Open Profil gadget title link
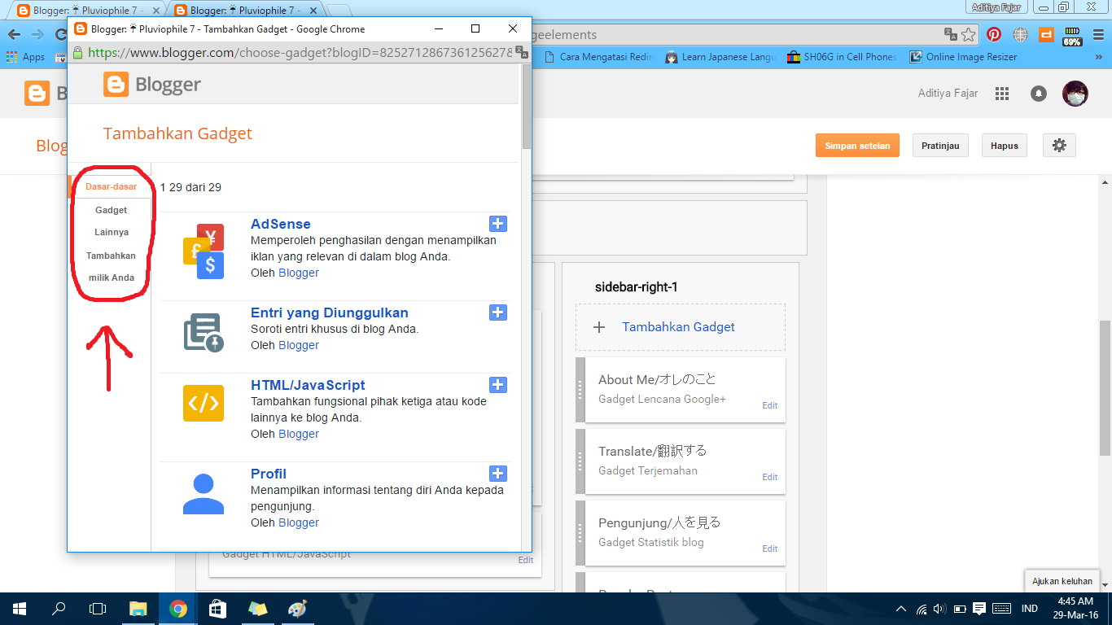1112x625 pixels. (269, 474)
